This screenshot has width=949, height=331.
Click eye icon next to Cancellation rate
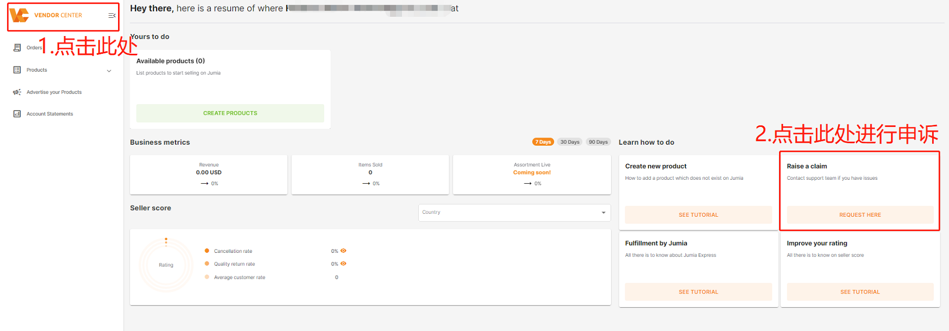point(343,251)
